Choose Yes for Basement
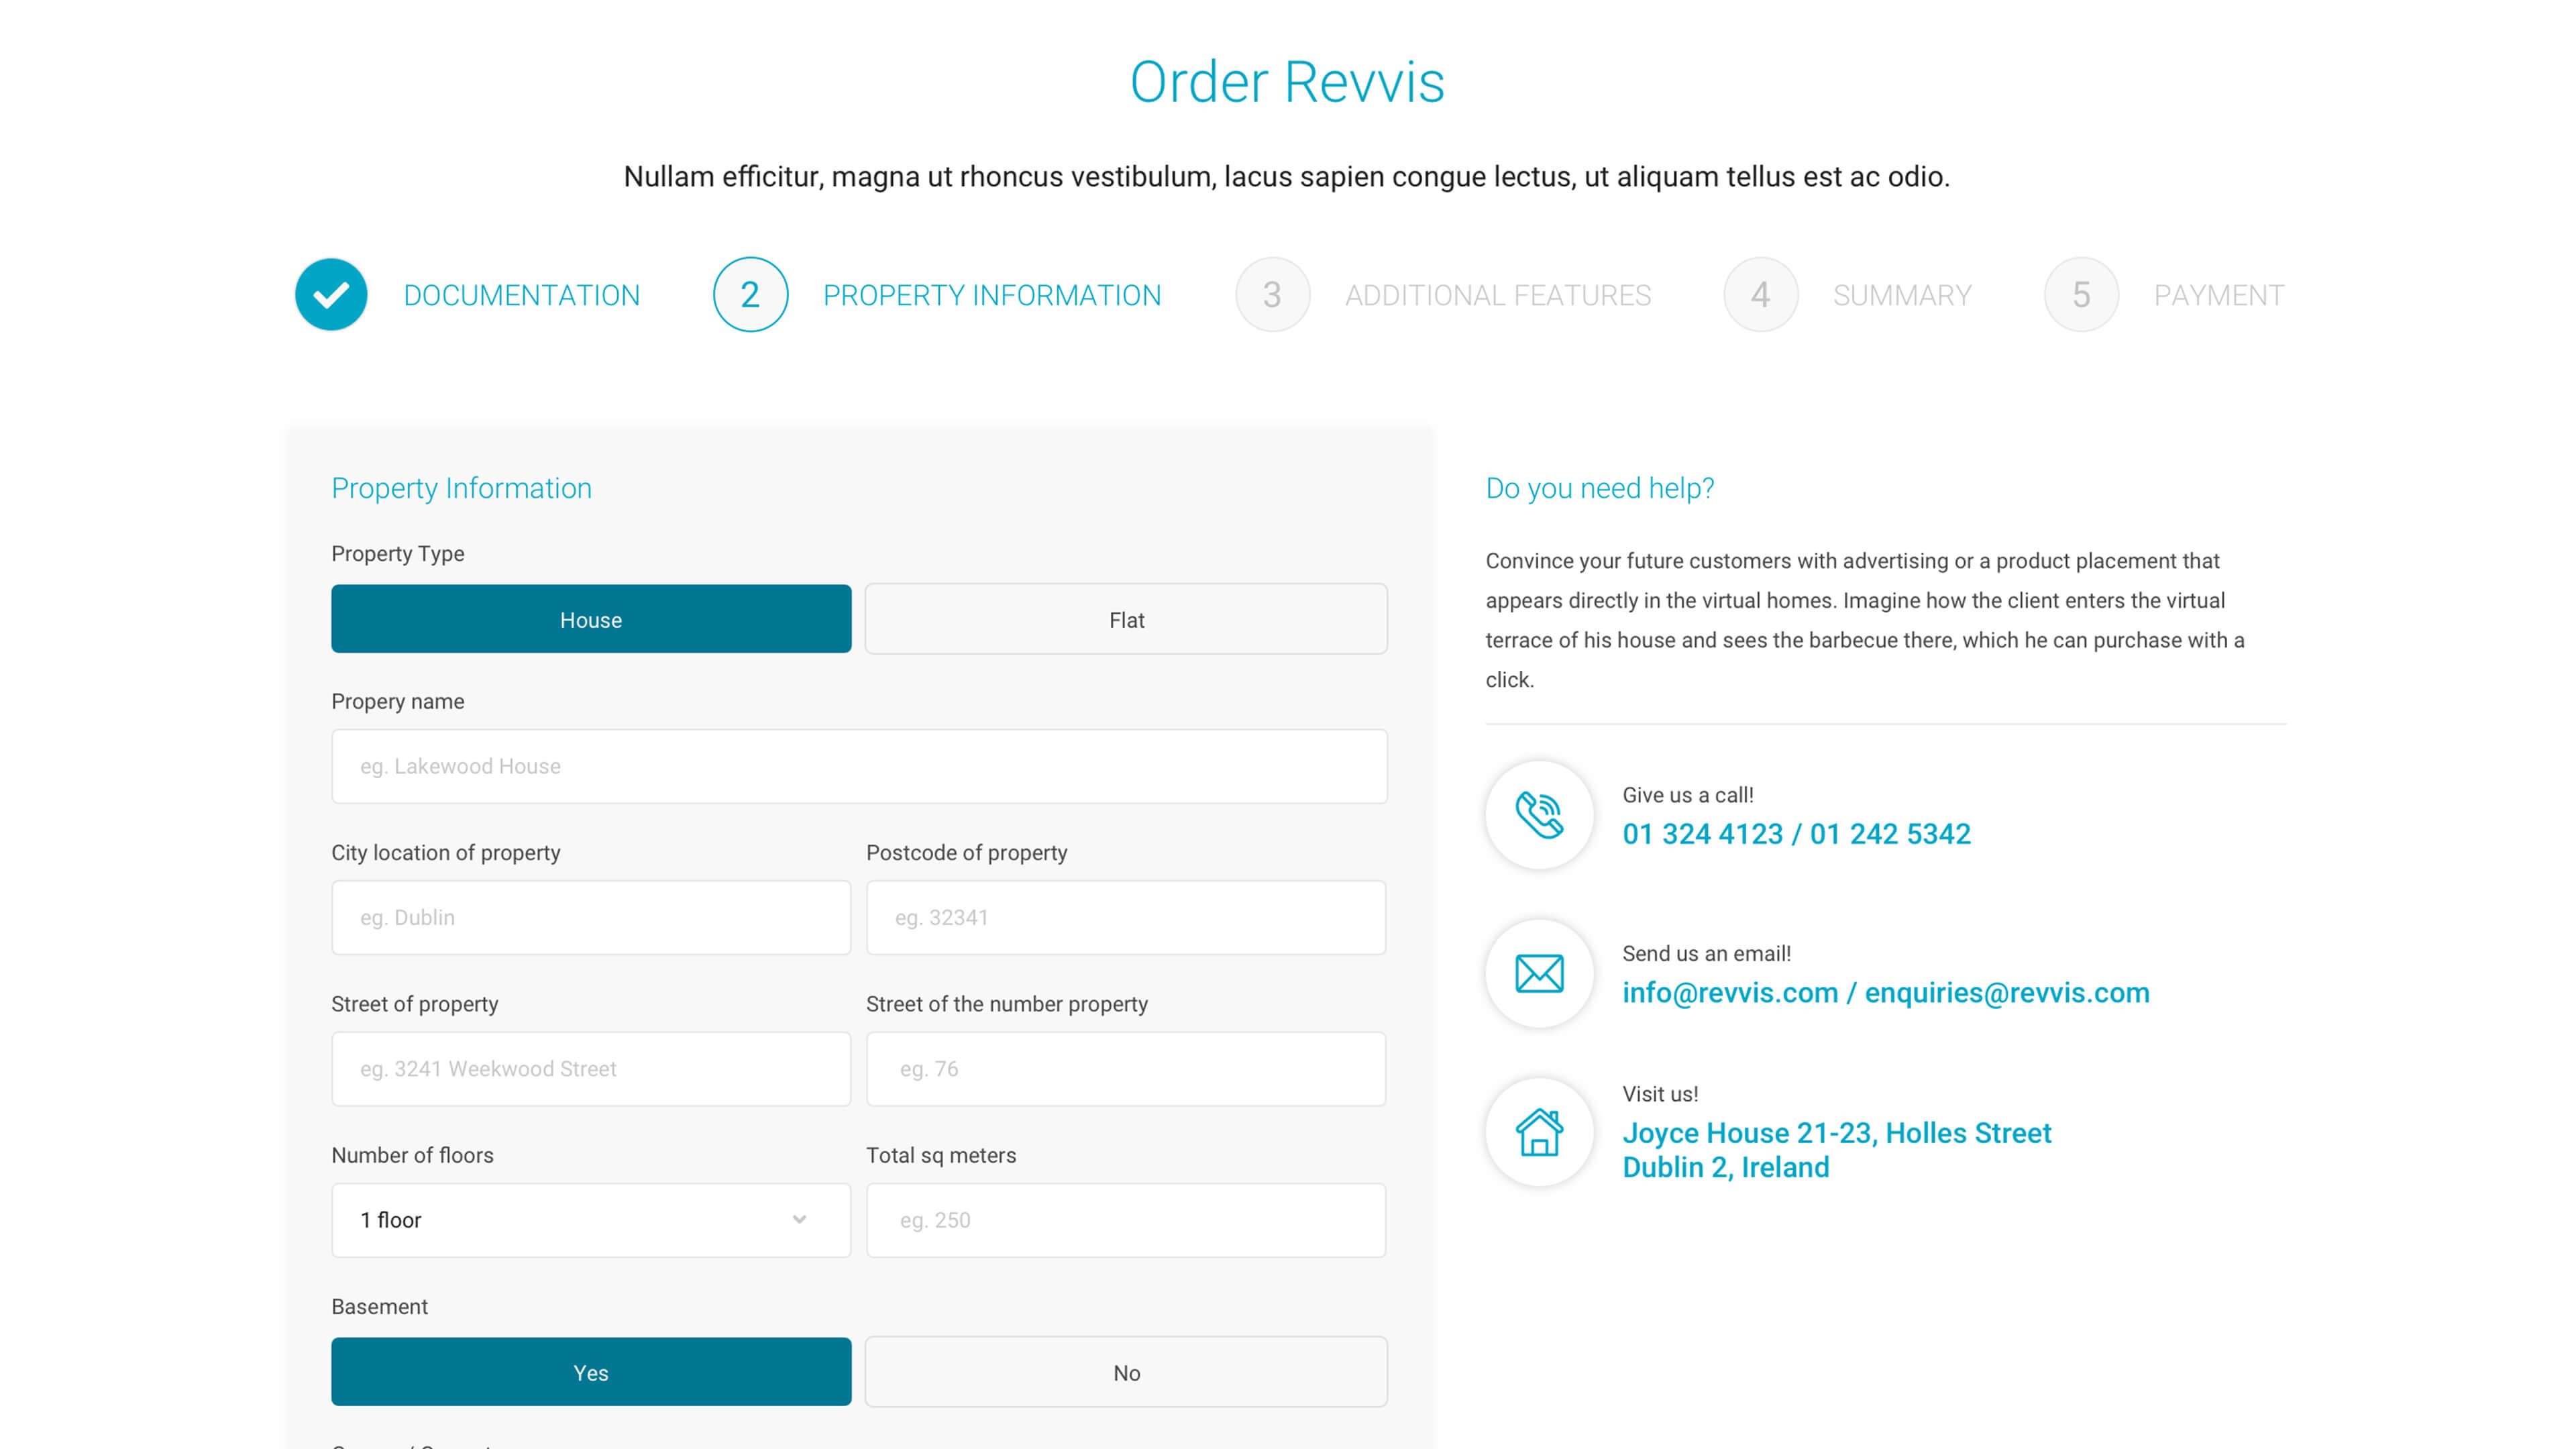Viewport: 2576px width, 1449px height. (x=591, y=1372)
